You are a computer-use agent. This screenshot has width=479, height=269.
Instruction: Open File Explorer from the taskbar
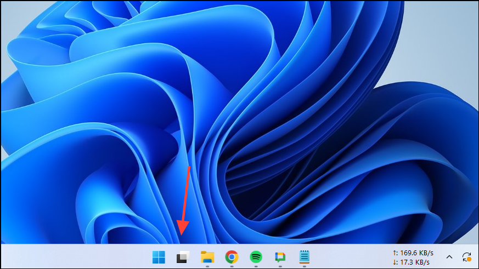point(207,257)
